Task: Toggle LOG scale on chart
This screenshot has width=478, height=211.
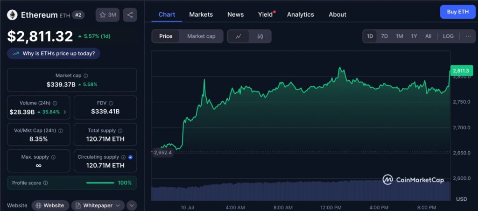Action: (x=448, y=36)
